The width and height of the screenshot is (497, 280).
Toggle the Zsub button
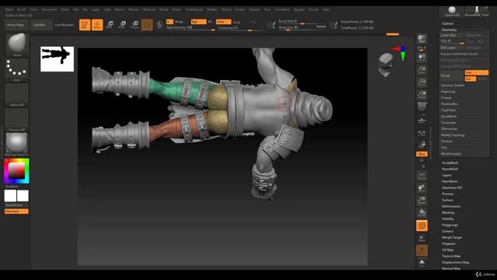(x=236, y=22)
